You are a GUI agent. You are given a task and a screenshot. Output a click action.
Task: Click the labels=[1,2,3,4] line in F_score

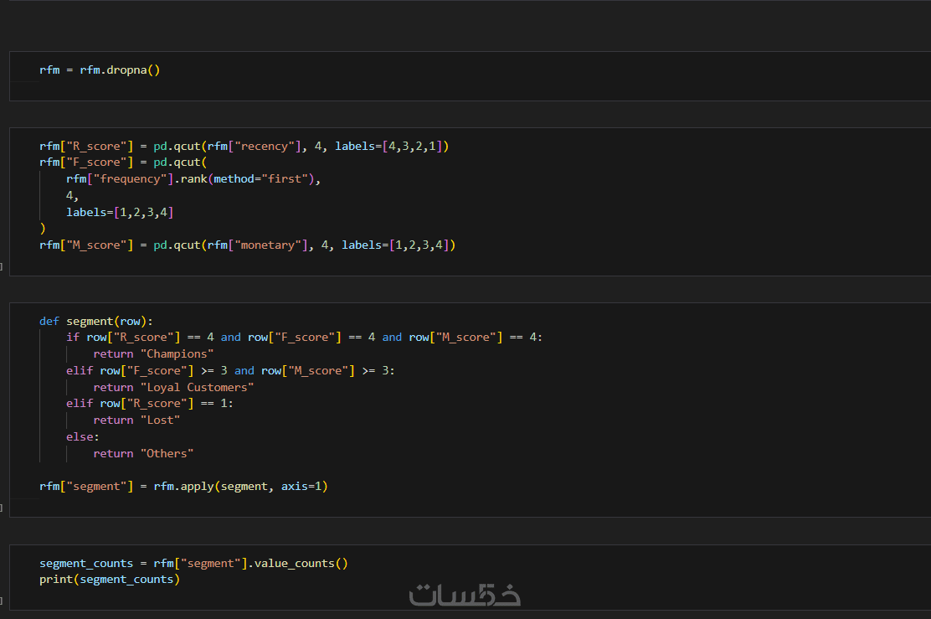coord(120,212)
